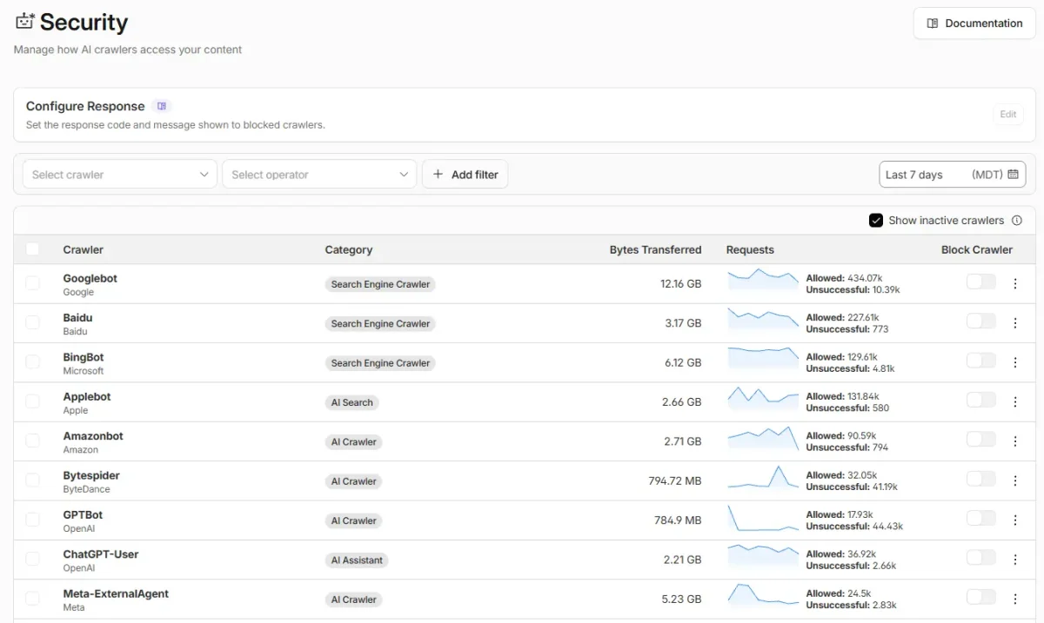The image size is (1044, 623).
Task: Click the calendar icon in date range
Action: tap(1013, 175)
